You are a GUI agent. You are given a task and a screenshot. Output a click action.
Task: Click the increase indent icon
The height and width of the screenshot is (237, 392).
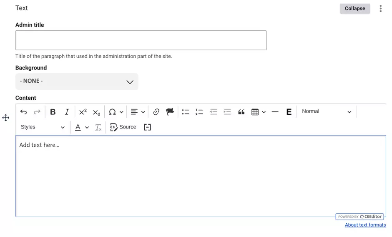point(227,112)
